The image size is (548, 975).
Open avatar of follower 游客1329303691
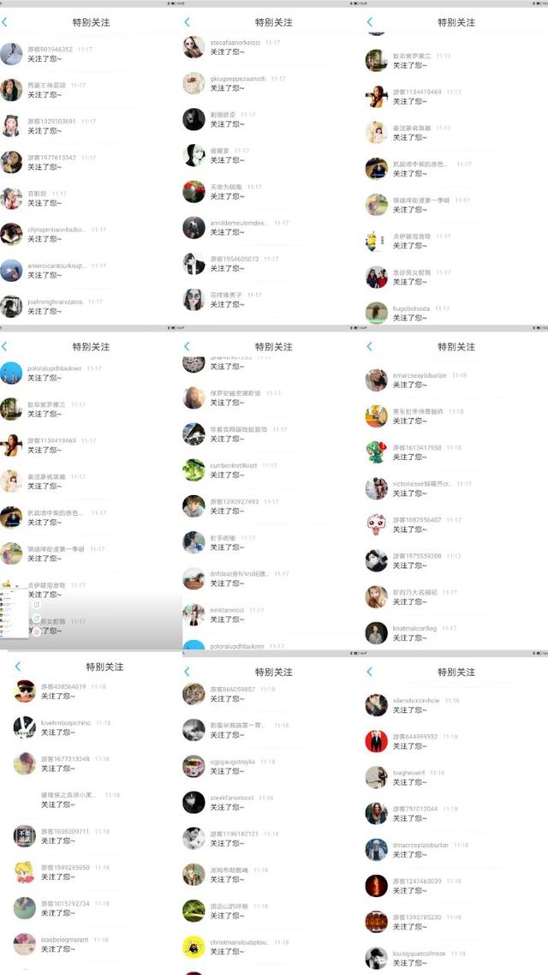coord(11,126)
